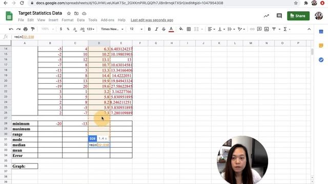Click the Google account avatar
The image size is (328, 184).
click(319, 16)
